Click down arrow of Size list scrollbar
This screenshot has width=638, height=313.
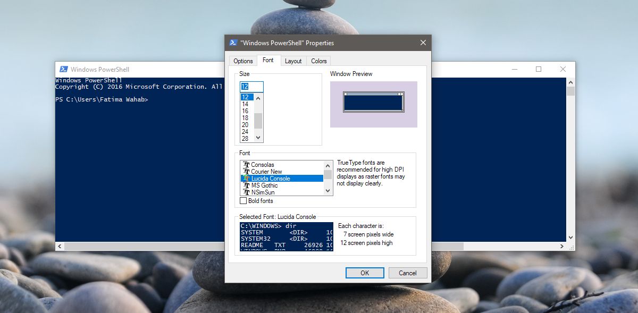pos(258,138)
